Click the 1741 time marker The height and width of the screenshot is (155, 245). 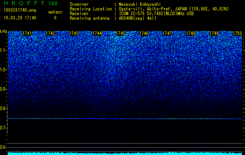coord(27,33)
